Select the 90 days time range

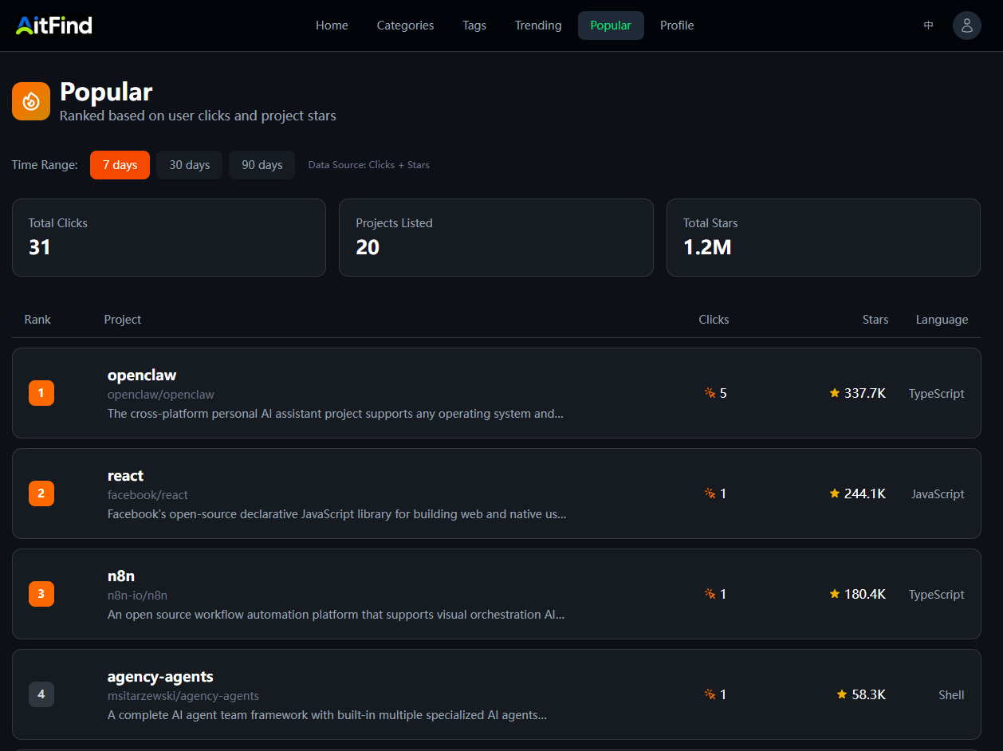262,165
